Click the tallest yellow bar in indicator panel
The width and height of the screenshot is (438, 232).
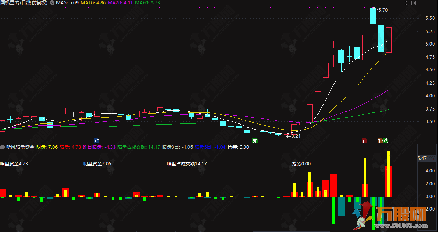coord(389,174)
